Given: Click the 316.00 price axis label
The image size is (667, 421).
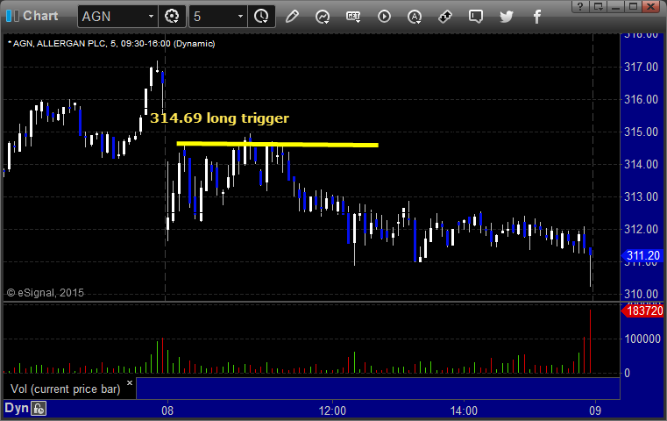Looking at the screenshot, I should [x=641, y=99].
